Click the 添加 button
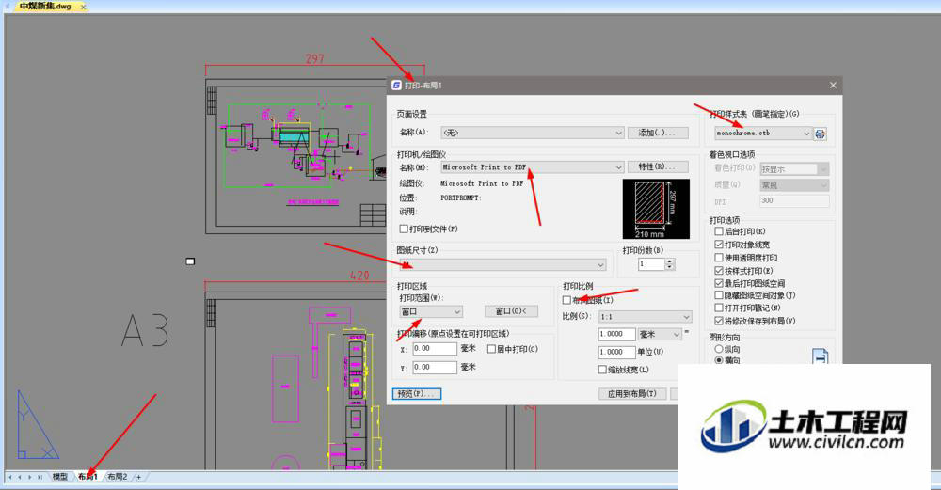941x490 pixels. pos(658,133)
